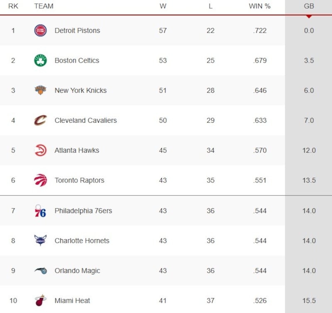Open the Philadelphia 76ers team link
Screen dimensions: 332x313
pyautogui.click(x=83, y=211)
